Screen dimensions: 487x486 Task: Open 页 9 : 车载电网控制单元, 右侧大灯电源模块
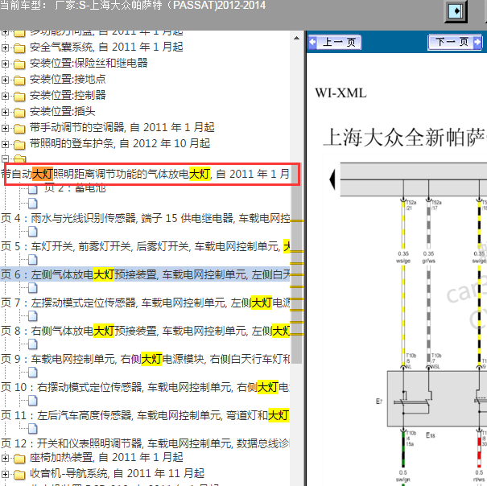(145, 360)
